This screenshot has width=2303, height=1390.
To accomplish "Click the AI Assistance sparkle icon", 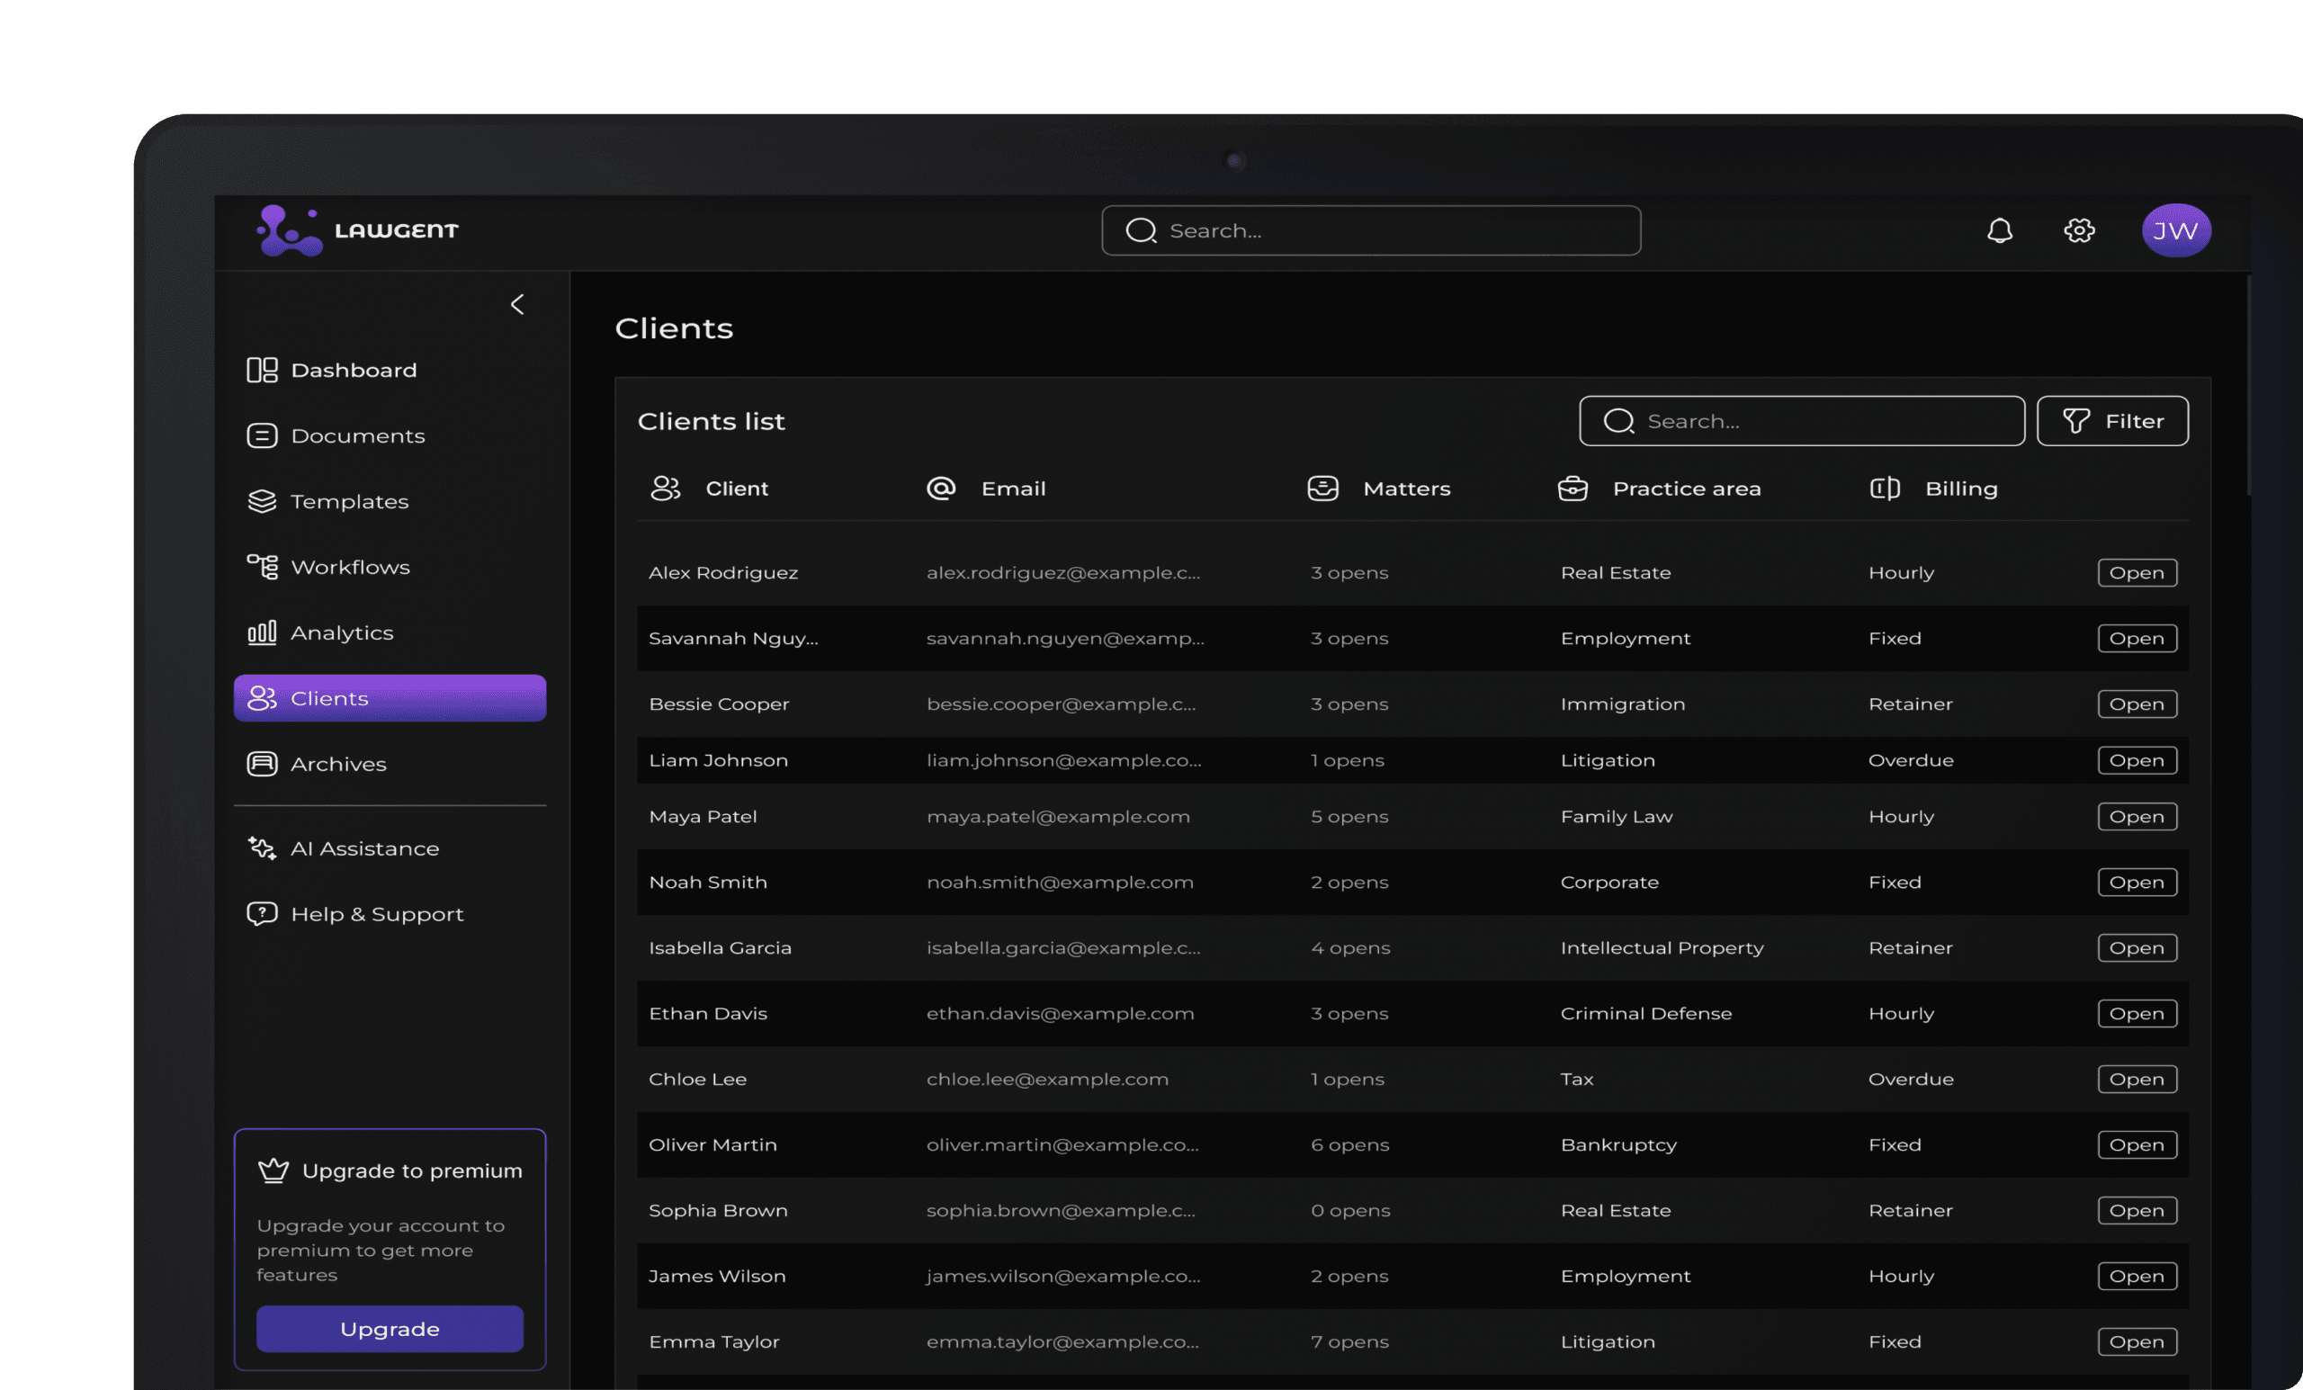I will click(262, 848).
